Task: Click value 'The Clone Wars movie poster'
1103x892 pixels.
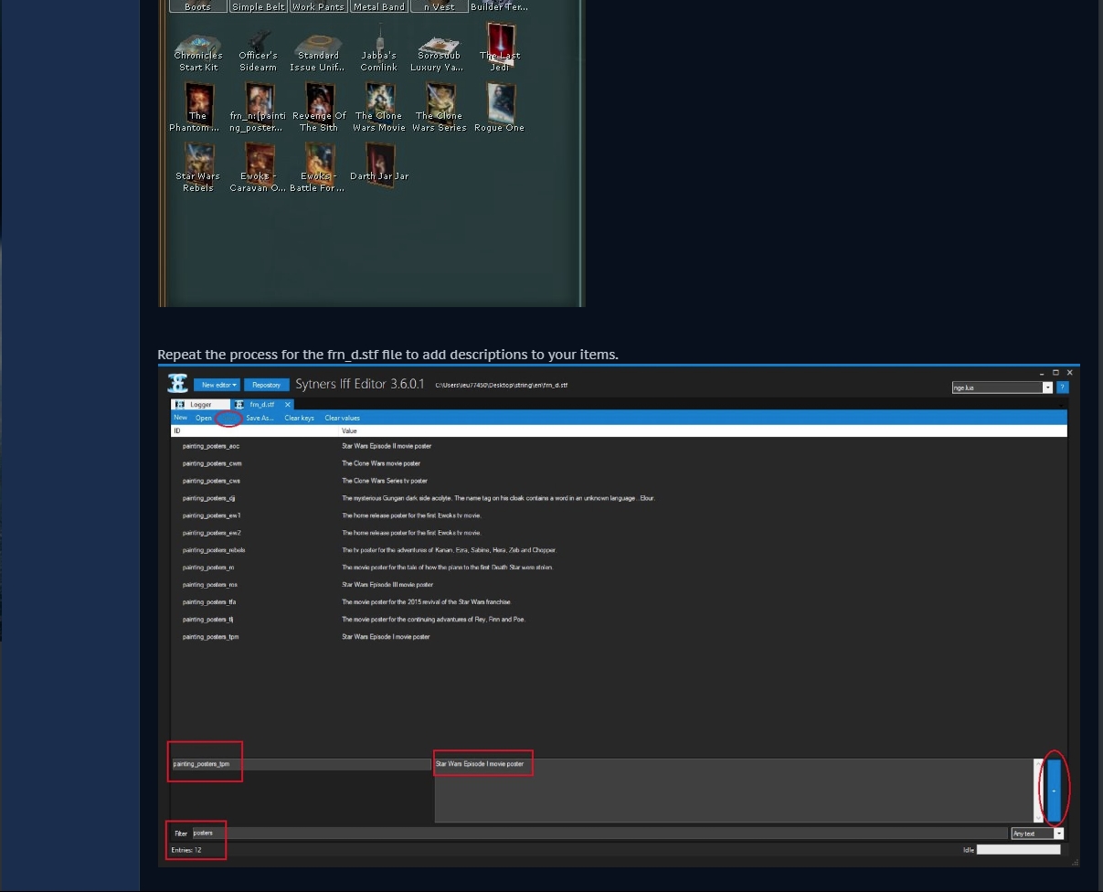Action: [381, 463]
